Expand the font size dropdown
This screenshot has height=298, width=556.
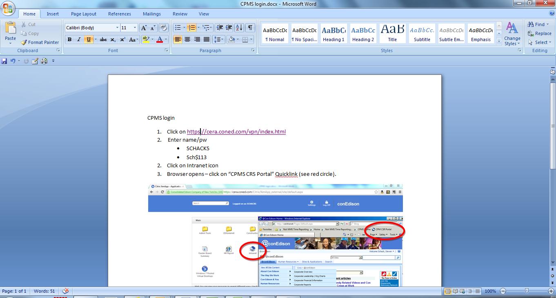click(135, 28)
